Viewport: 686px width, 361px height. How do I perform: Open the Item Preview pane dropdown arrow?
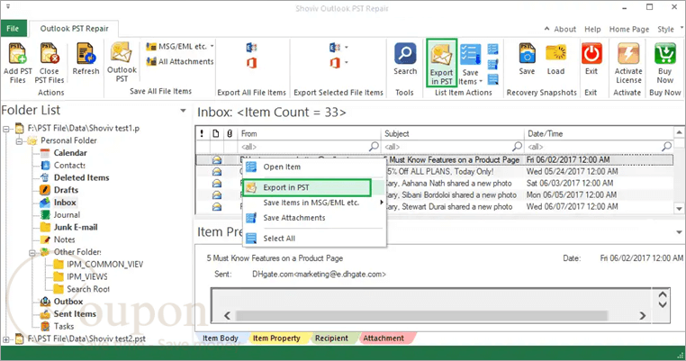pyautogui.click(x=679, y=232)
